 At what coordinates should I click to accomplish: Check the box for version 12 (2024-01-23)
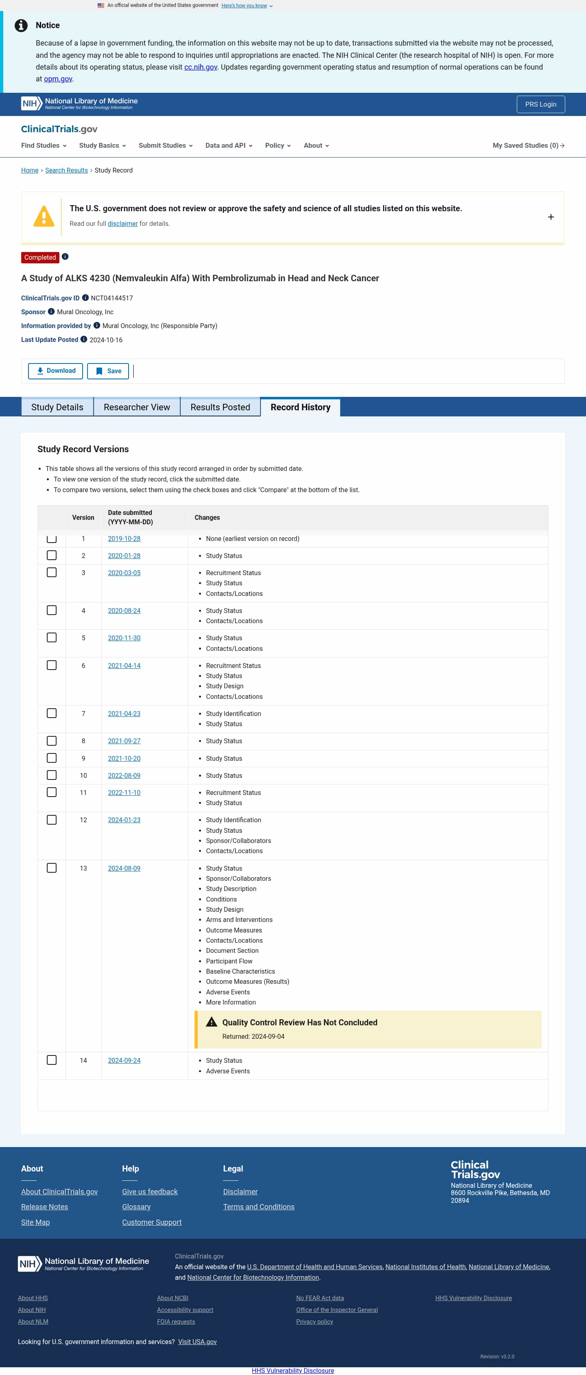tap(52, 821)
